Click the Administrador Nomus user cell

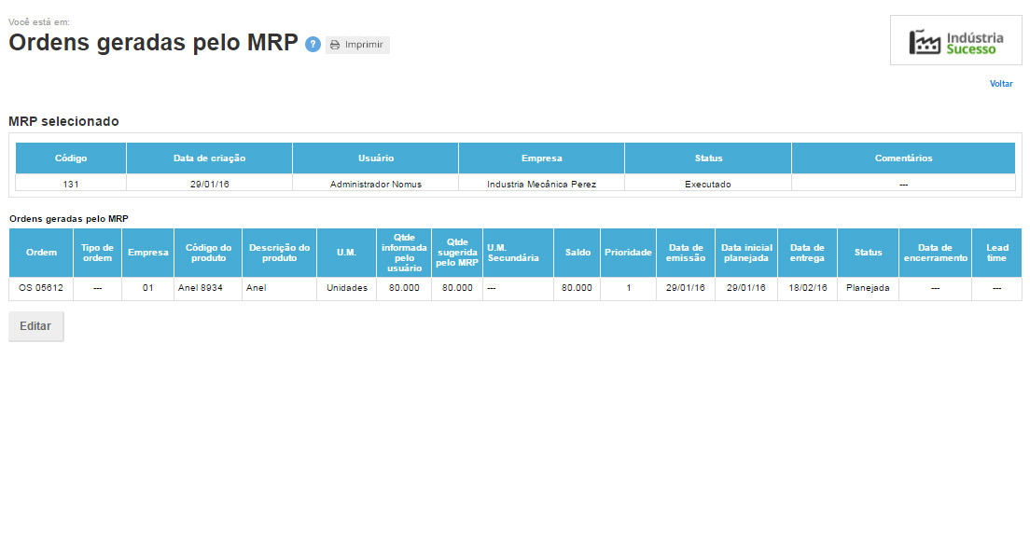(x=375, y=184)
